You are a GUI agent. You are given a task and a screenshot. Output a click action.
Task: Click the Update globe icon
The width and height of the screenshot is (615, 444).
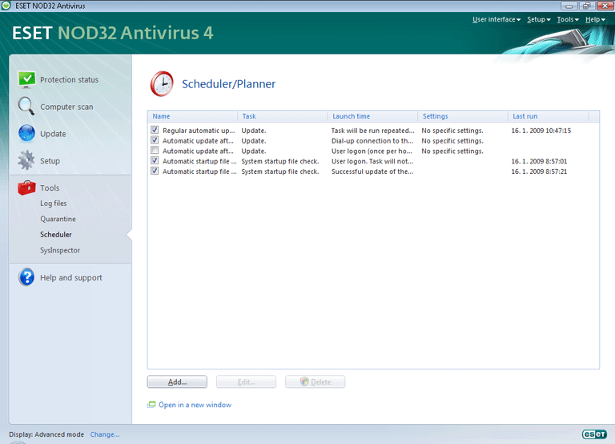click(26, 134)
